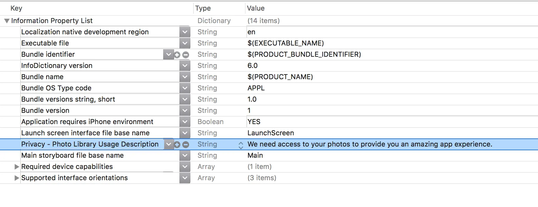
Task: Open key dropdown for Bundle identifier
Action: tap(169, 55)
